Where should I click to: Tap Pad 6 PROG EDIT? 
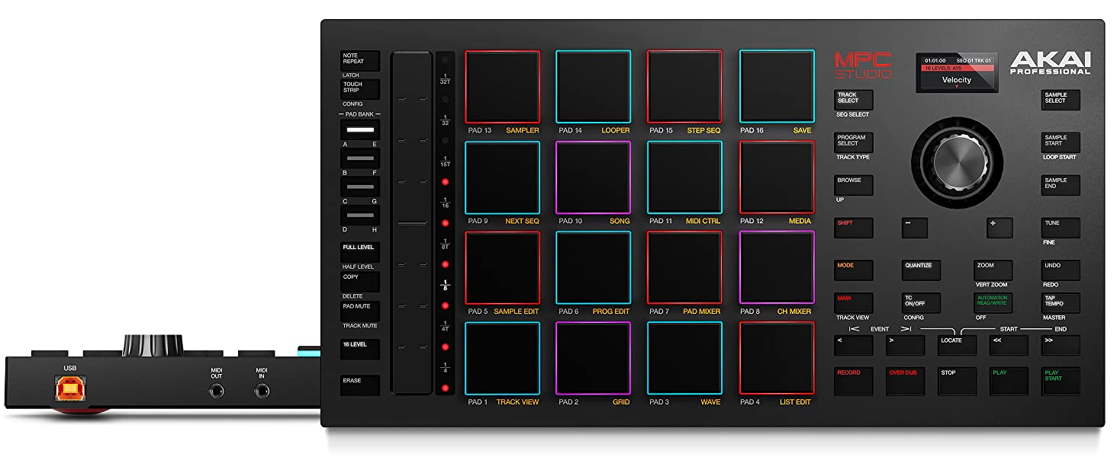click(593, 268)
